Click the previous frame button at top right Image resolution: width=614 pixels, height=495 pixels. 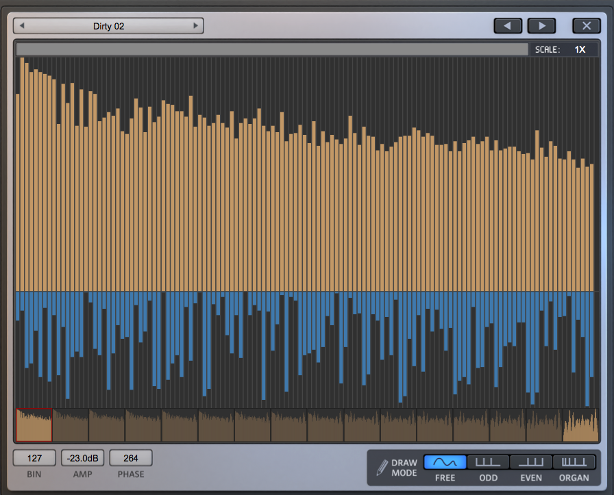click(508, 26)
